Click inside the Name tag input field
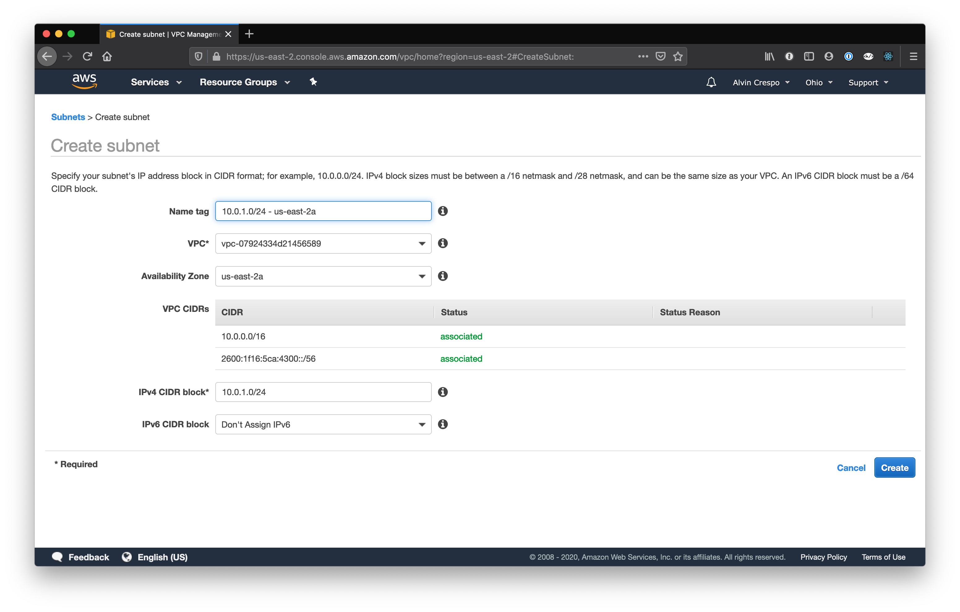This screenshot has height=612, width=960. (323, 211)
